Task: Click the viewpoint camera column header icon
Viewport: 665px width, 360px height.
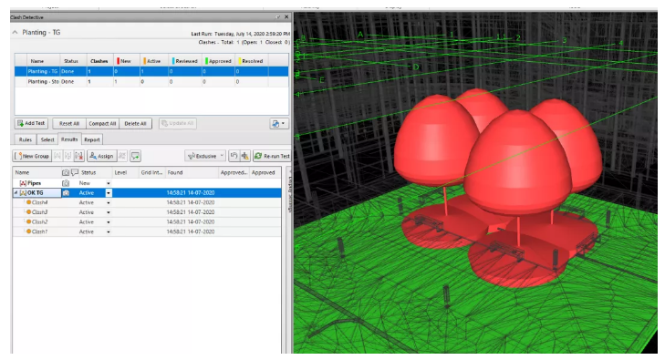Action: [x=66, y=173]
